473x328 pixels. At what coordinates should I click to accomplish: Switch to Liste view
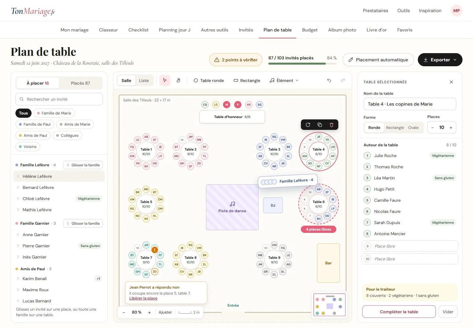click(144, 80)
